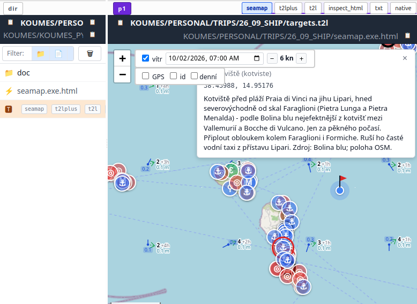Select the anchor marker with the red ring
Image resolution: width=417 pixels, height=304 pixels.
pos(283,247)
